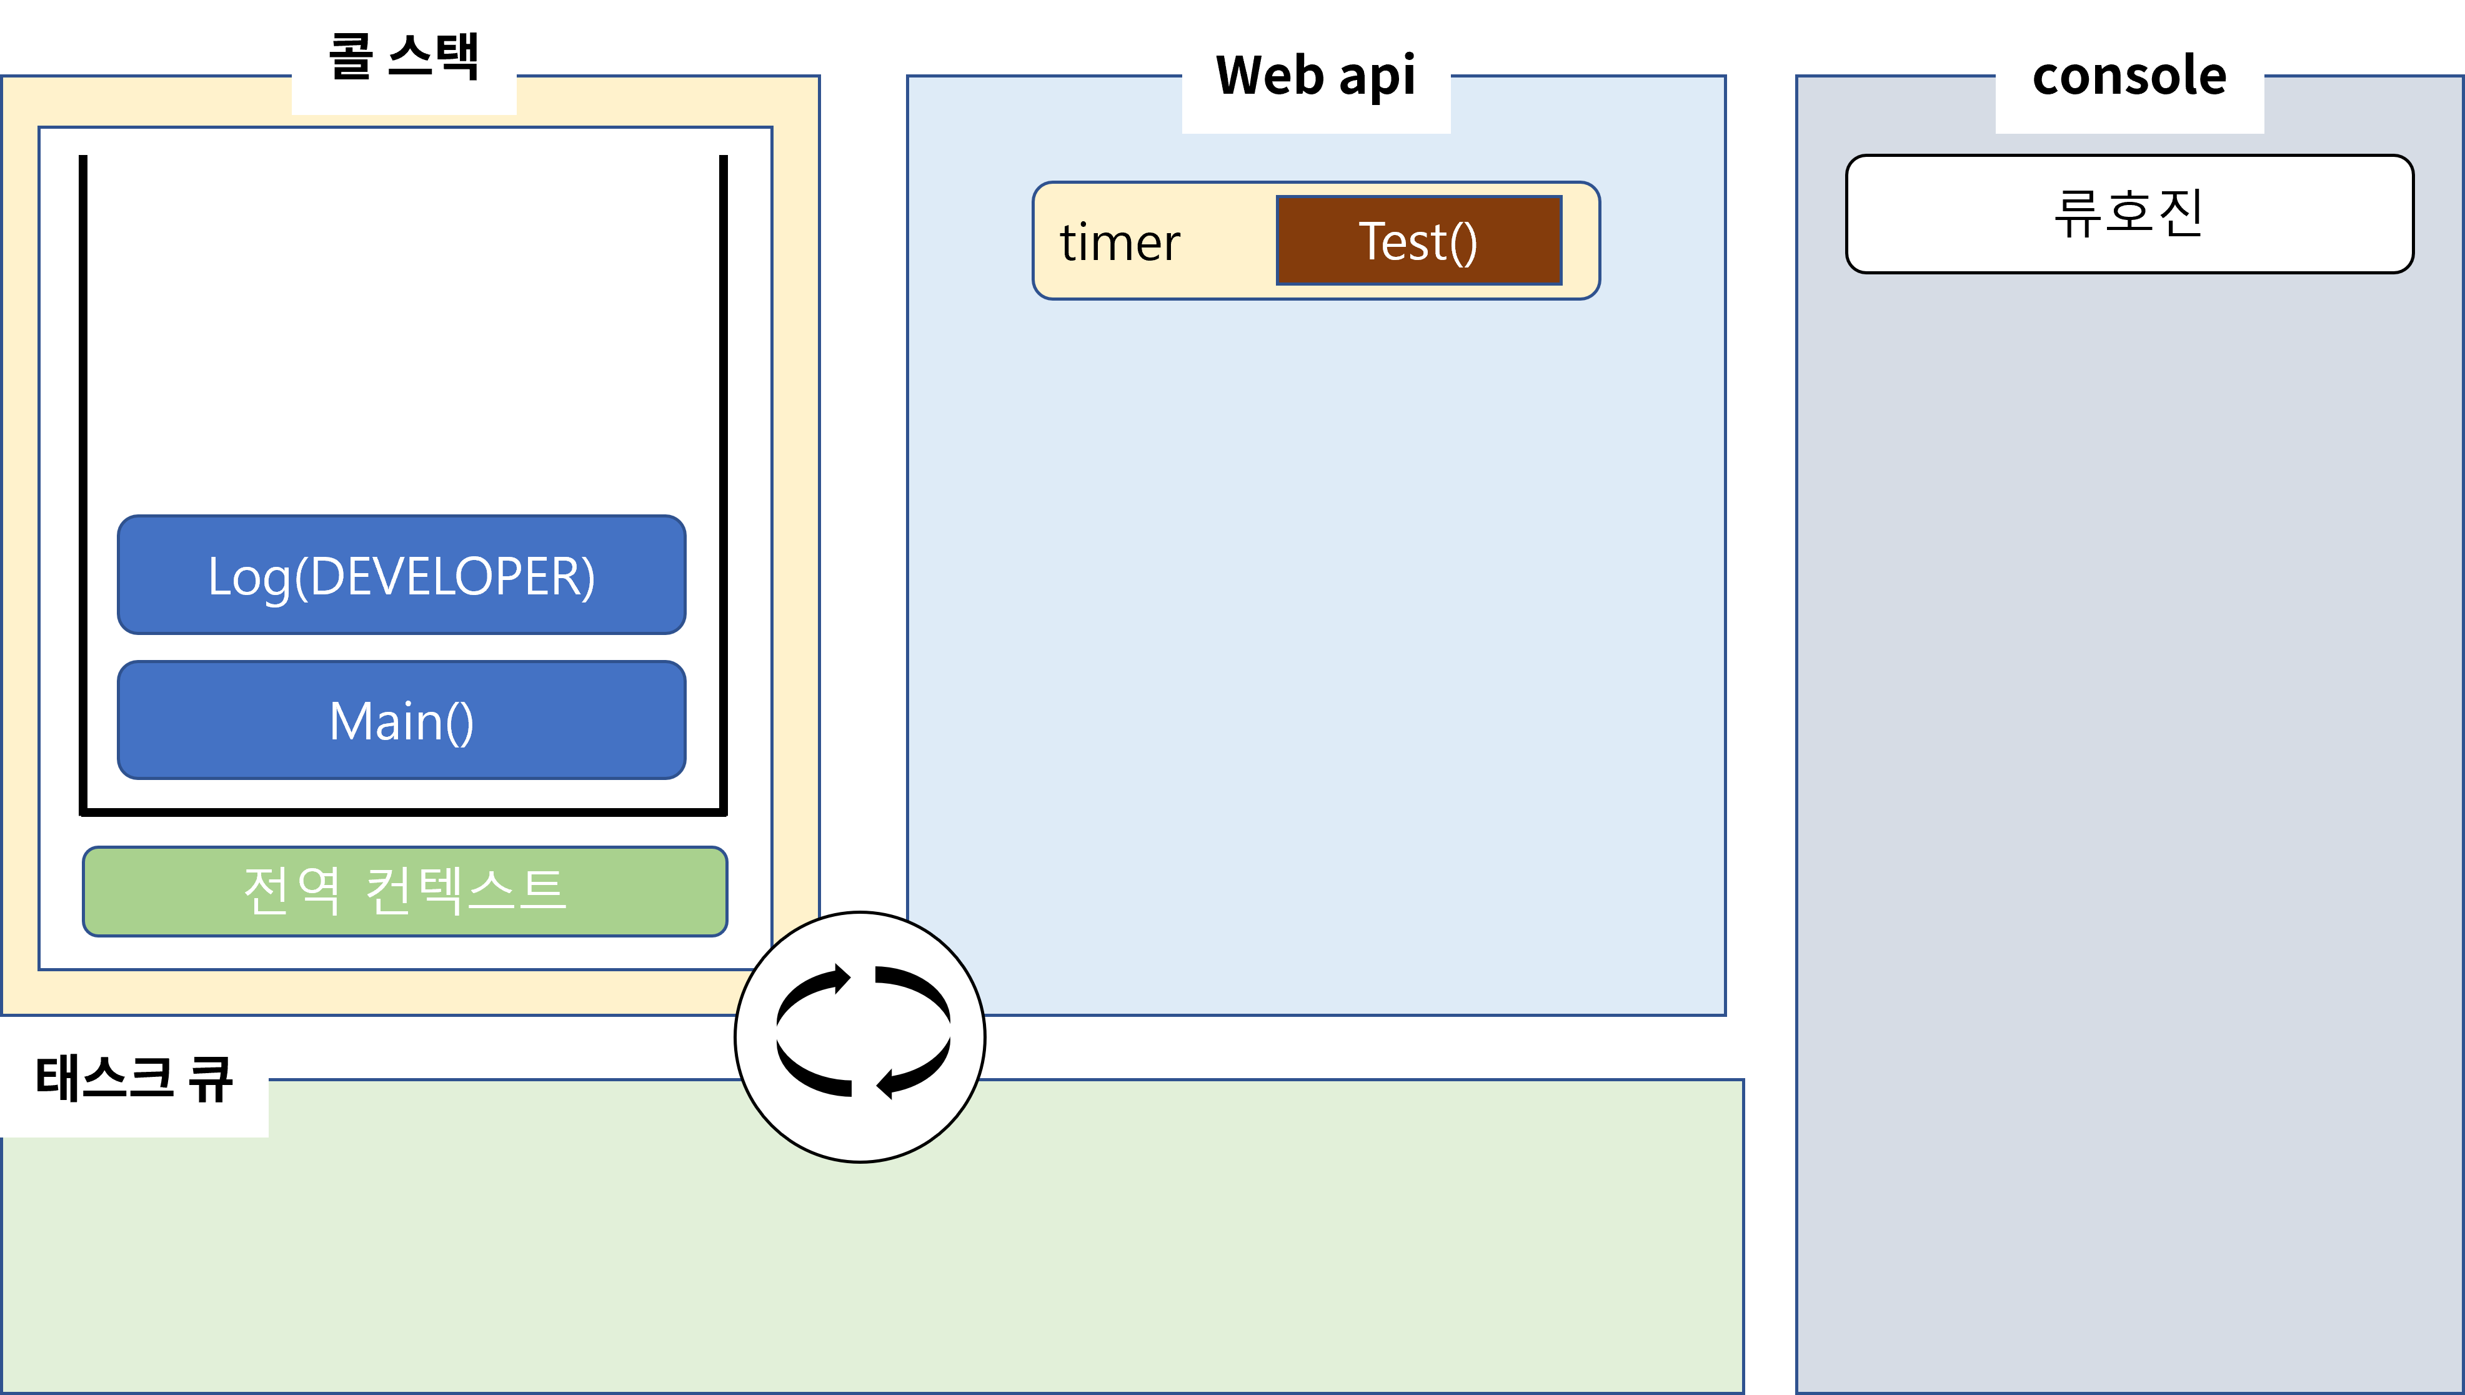The width and height of the screenshot is (2465, 1395).
Task: Click the Web api title label
Action: (1315, 76)
